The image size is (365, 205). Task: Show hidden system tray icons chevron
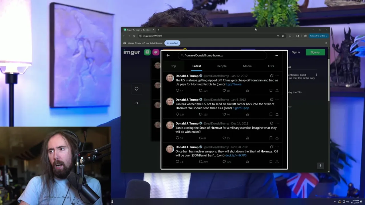[335, 202]
